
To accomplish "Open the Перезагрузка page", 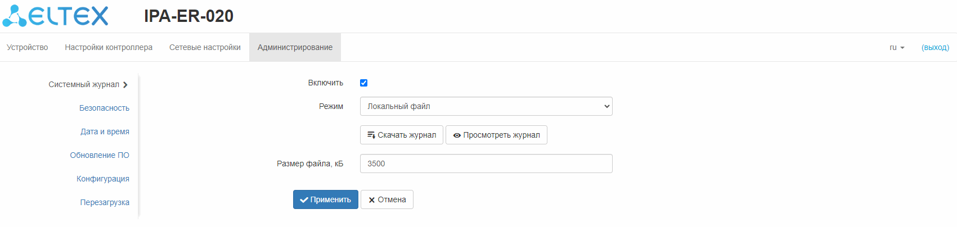I will 105,202.
